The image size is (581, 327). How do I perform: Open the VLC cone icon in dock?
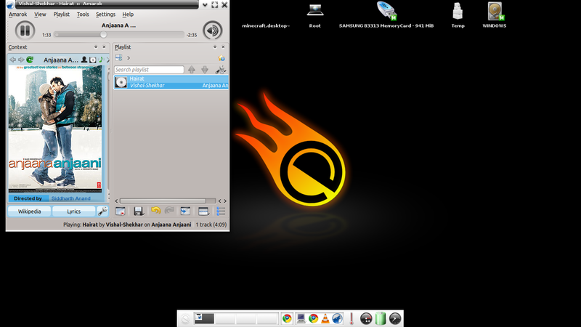[x=325, y=318]
